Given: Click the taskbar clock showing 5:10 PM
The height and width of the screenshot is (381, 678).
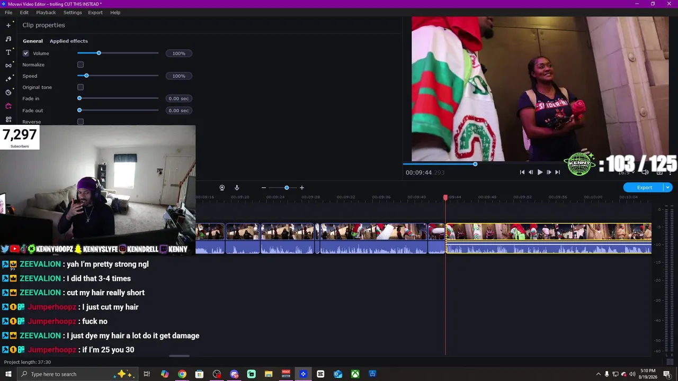Looking at the screenshot, I should point(647,374).
